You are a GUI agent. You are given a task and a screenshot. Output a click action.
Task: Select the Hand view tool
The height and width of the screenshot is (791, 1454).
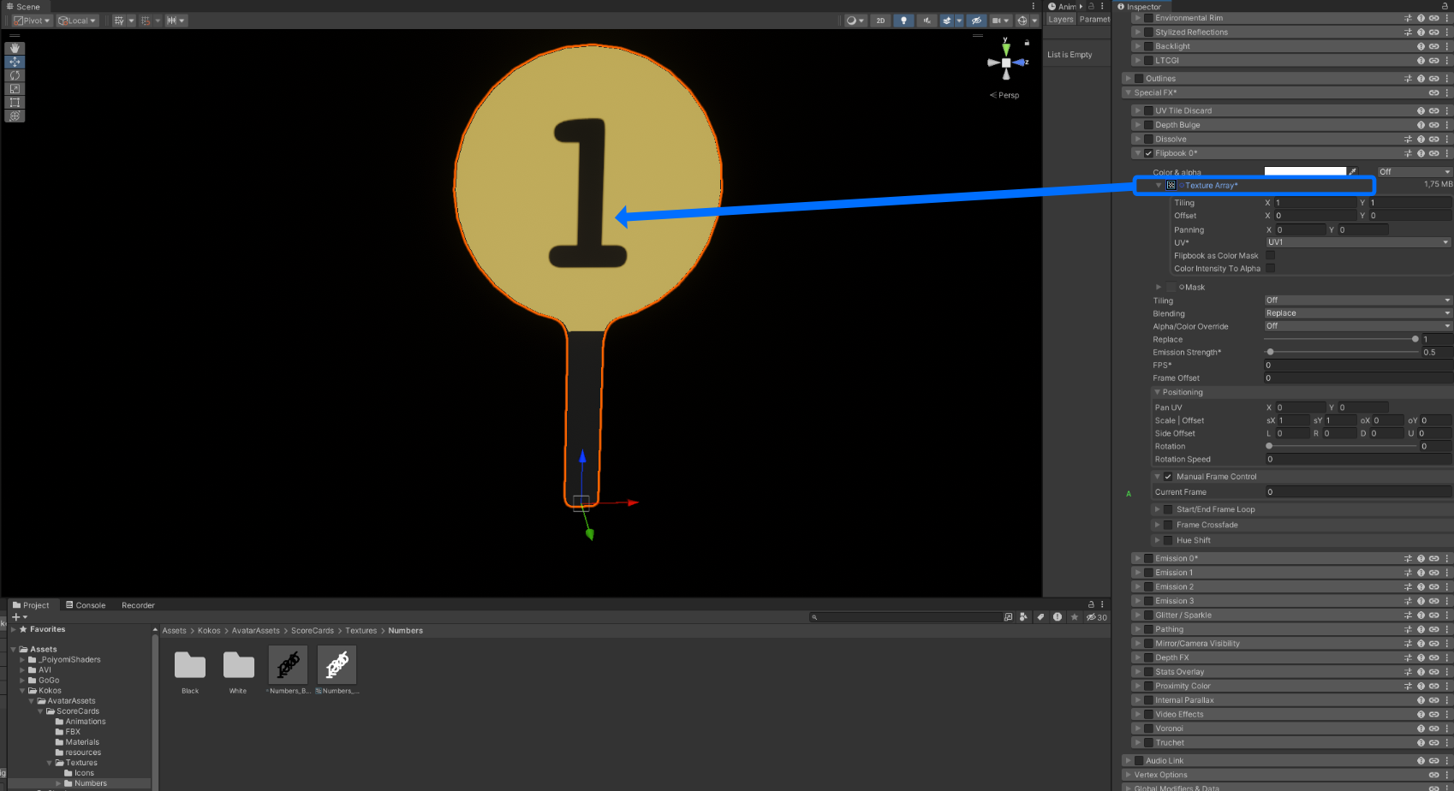pyautogui.click(x=15, y=49)
